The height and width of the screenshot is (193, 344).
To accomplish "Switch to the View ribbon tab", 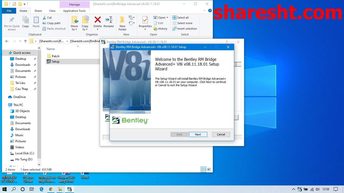I will [52, 11].
